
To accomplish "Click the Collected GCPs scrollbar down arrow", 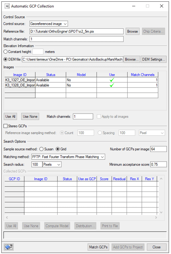I will [161, 212].
